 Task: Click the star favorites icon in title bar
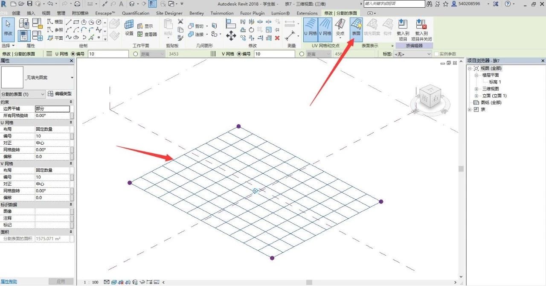(x=446, y=4)
